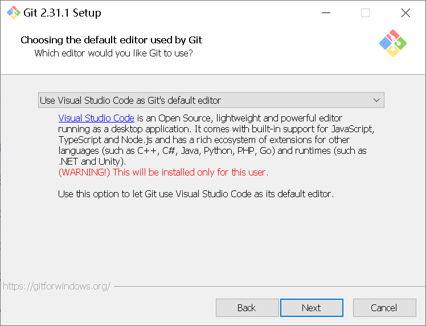Click the '.NET and Unity' line of text
The image size is (426, 326).
[x=92, y=161]
